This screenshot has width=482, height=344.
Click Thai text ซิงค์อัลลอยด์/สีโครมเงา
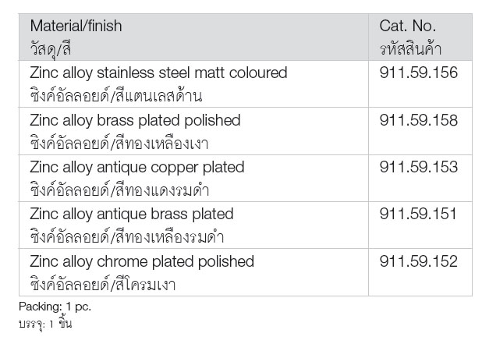click(103, 285)
